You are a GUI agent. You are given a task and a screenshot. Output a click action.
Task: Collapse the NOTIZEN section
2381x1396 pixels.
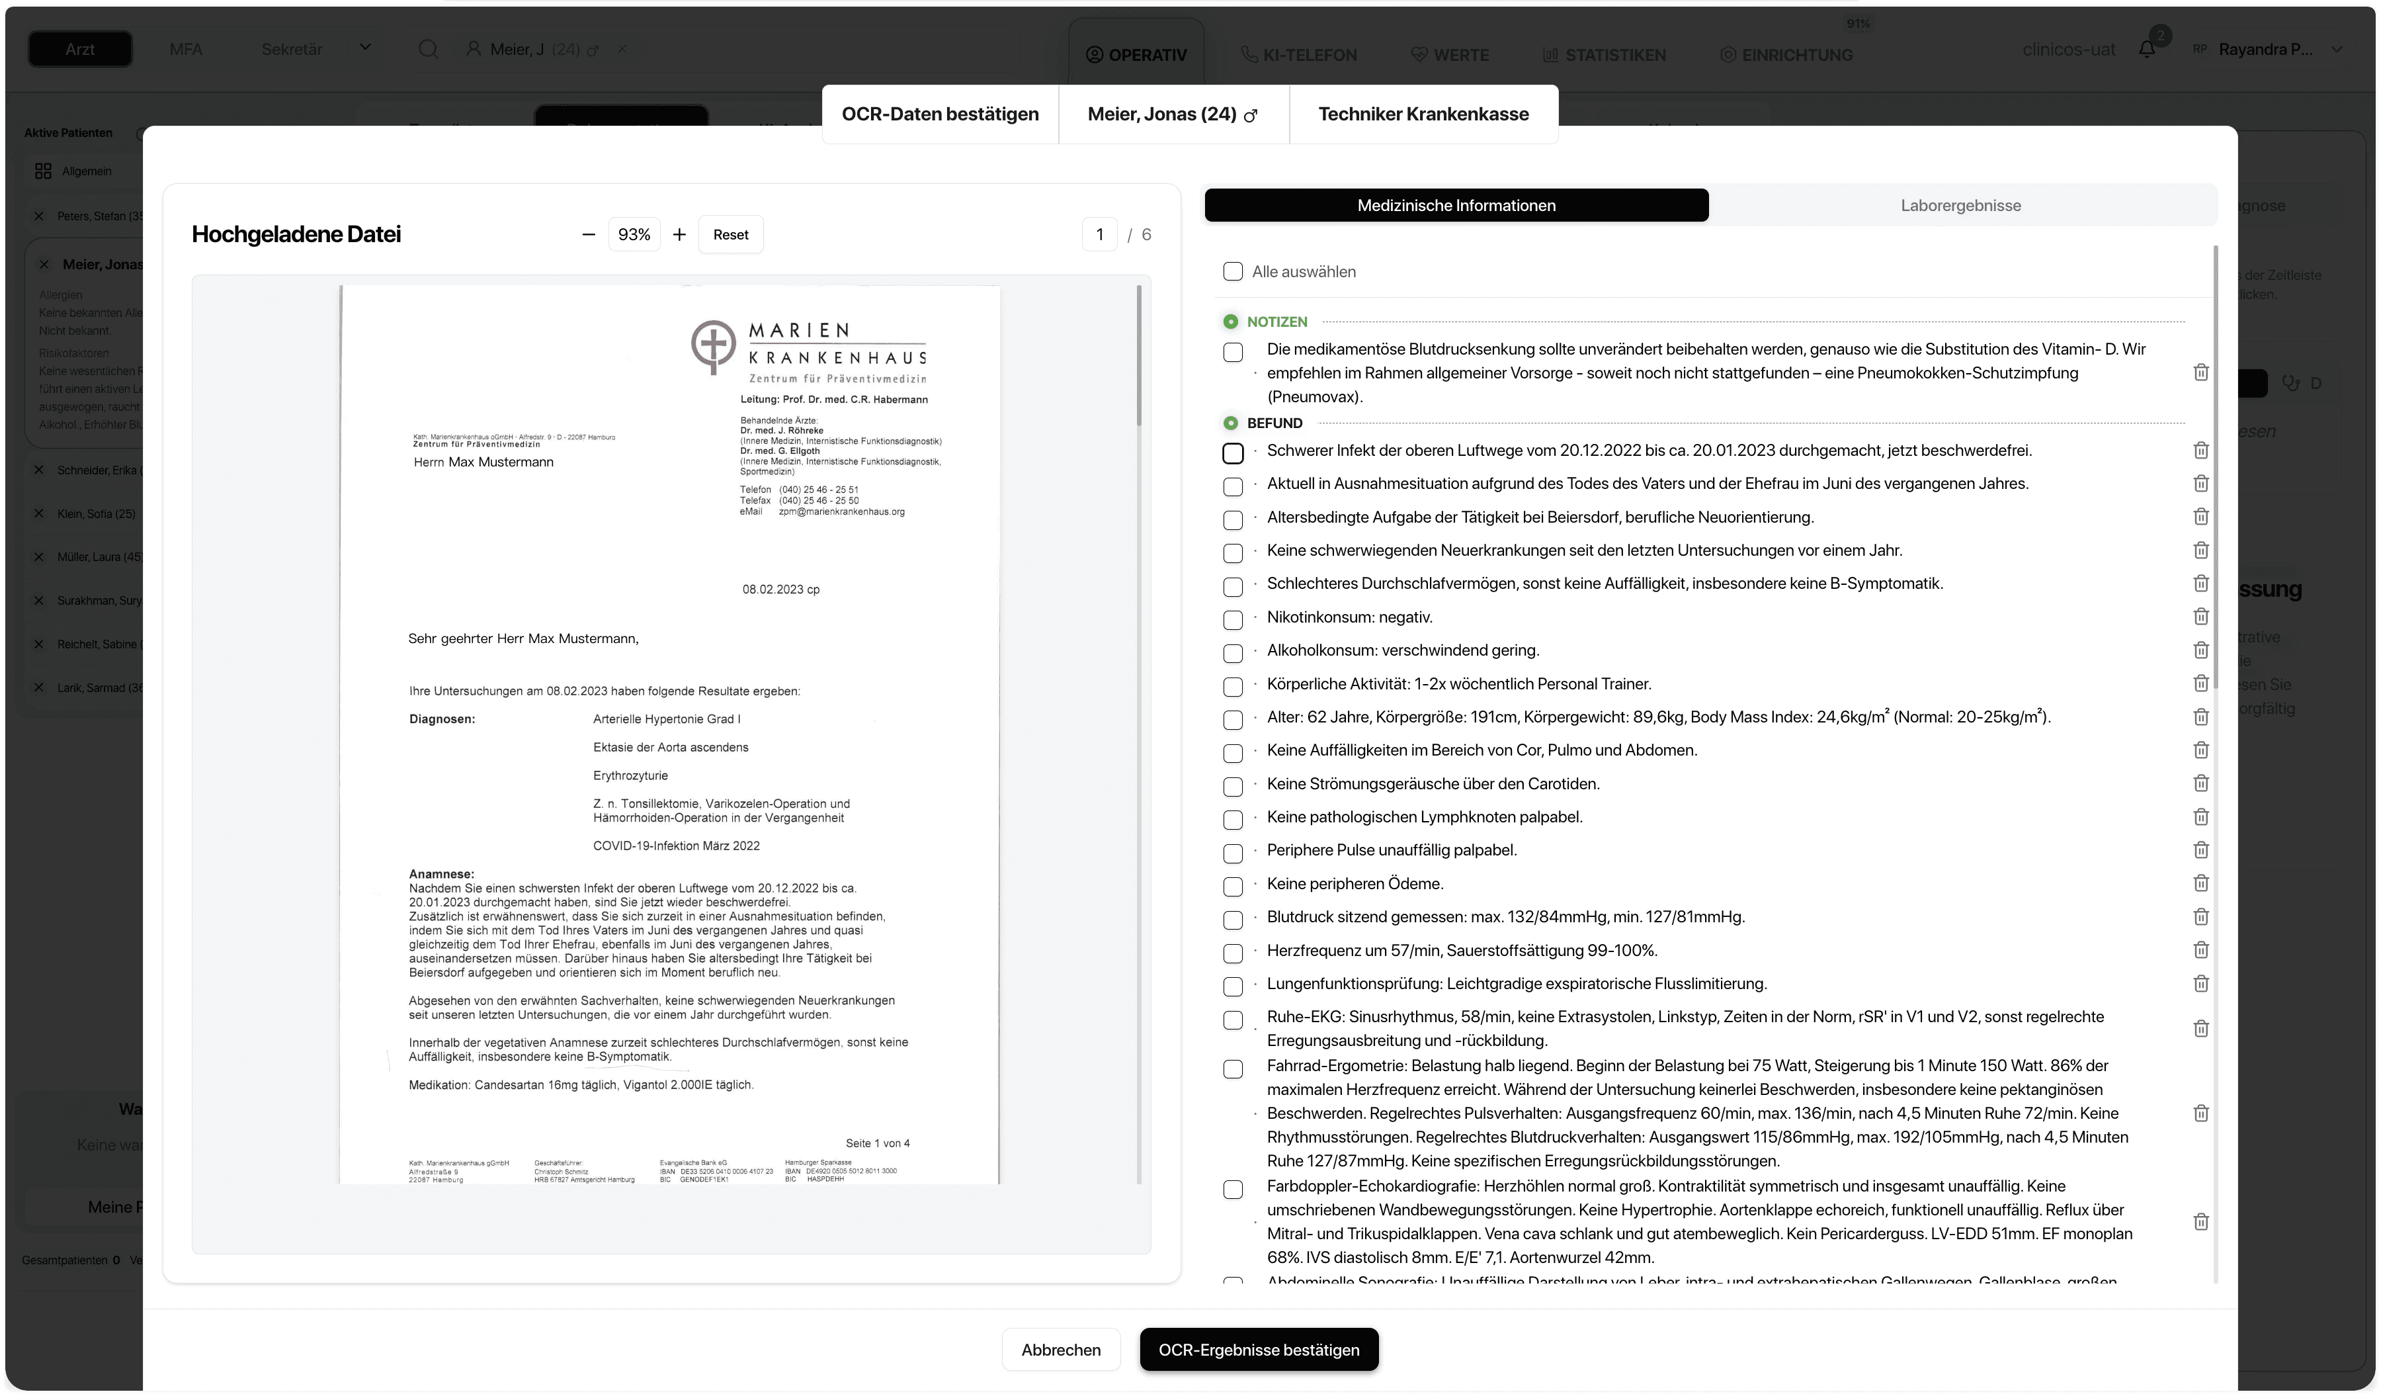coord(1230,322)
